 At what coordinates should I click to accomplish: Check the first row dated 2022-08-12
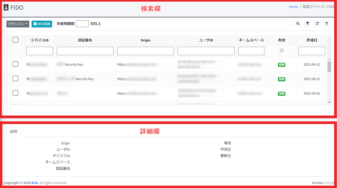(15, 64)
